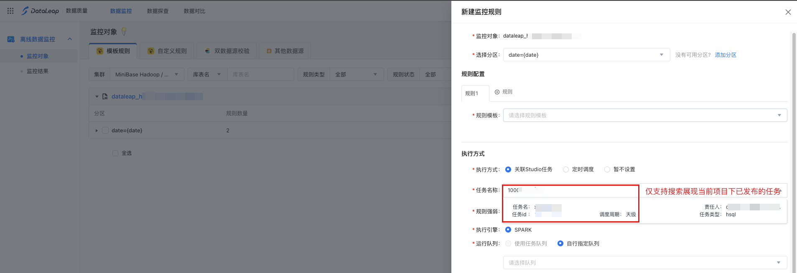Expand the date={date} partition row
The height and width of the screenshot is (273, 797).
(x=97, y=131)
